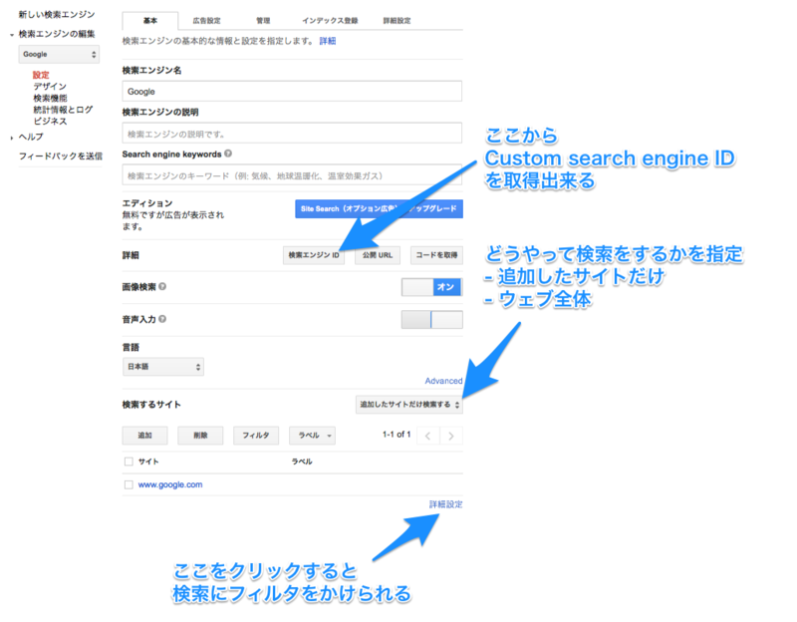Viewport: 797px width, 622px height.
Task: Open the Google search engine selector dropdown
Action: pos(59,55)
